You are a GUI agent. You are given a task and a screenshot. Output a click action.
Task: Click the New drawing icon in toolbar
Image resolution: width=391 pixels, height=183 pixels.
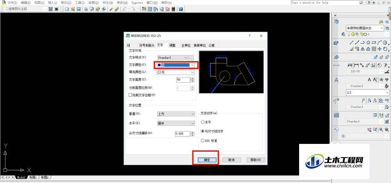coord(67,9)
